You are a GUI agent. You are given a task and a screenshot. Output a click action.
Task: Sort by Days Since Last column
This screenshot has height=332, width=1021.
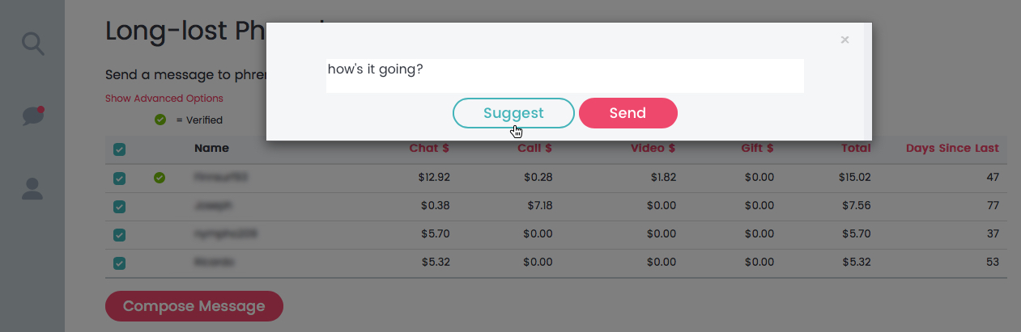[x=952, y=148]
